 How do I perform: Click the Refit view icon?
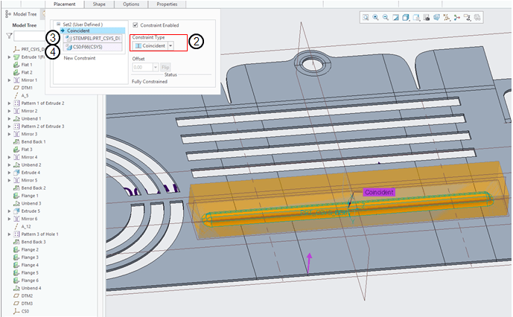coord(366,17)
